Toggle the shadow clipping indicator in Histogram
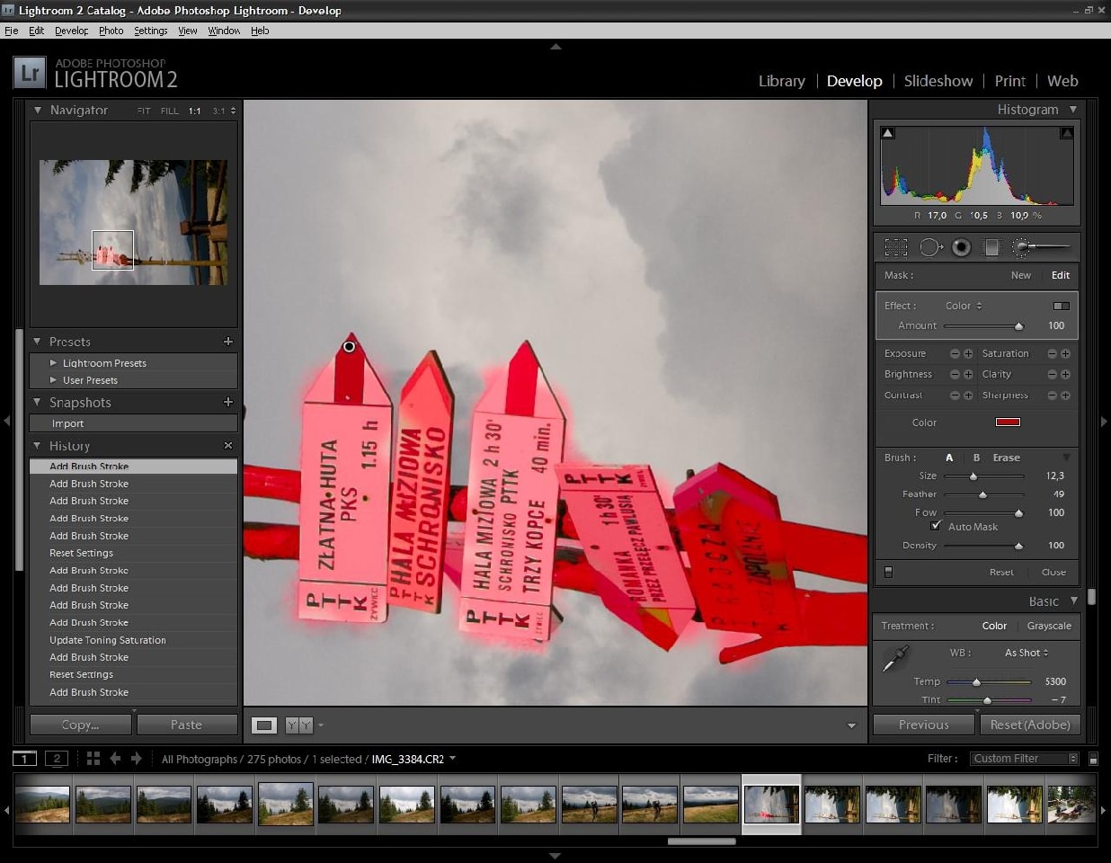The height and width of the screenshot is (863, 1111). click(x=888, y=133)
